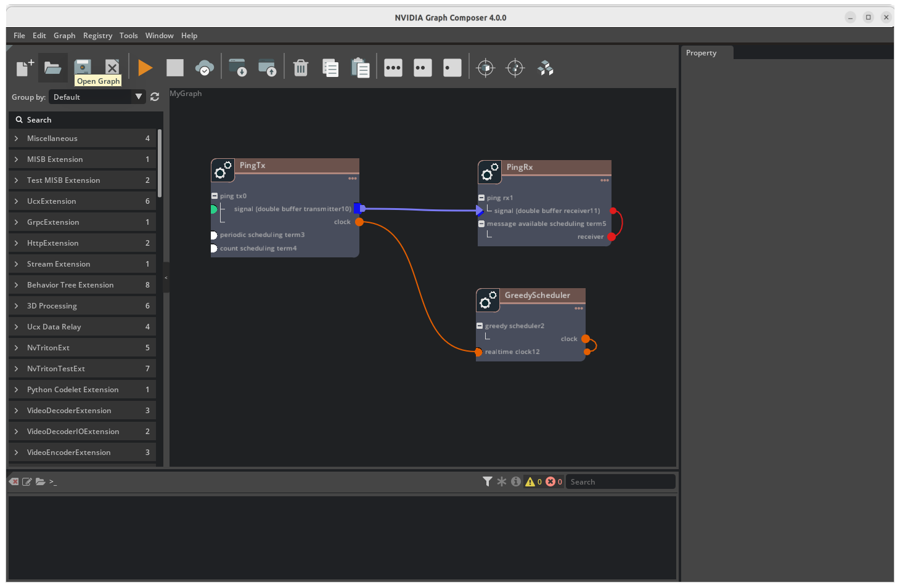900x588 pixels.
Task: Click the plain crosshair target icon
Action: 515,68
